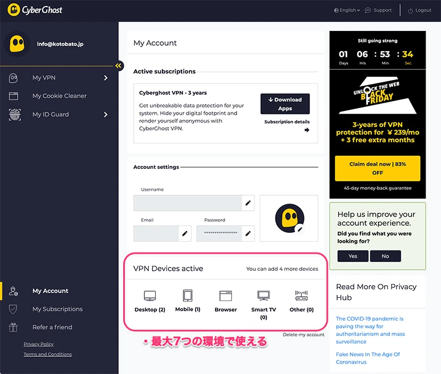Screen dimensions: 441x374
Task: Click the Download Apps button
Action: [285, 104]
